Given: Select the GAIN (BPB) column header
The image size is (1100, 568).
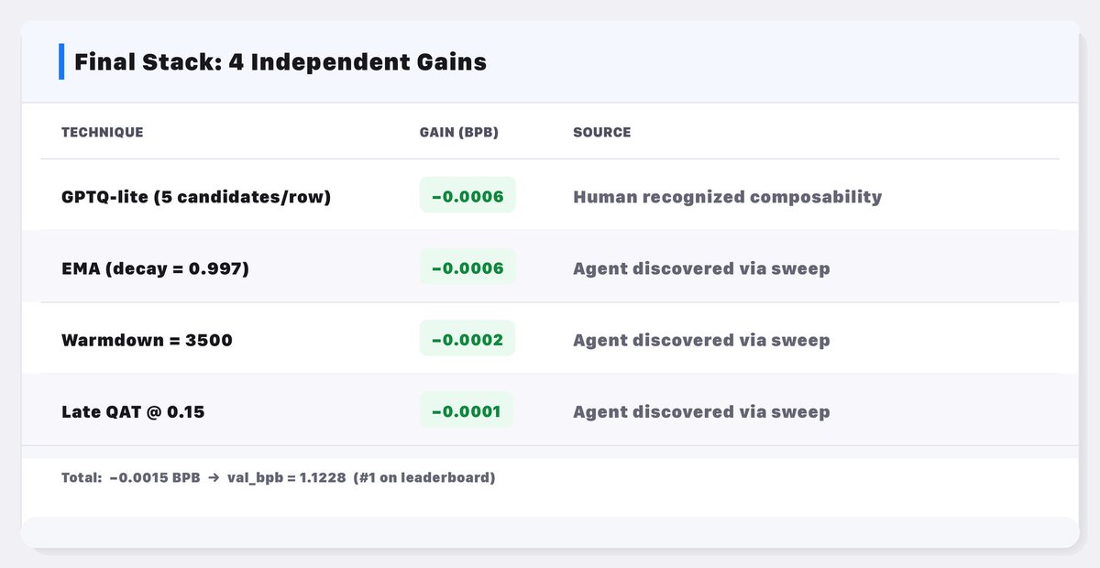Looking at the screenshot, I should click(458, 132).
